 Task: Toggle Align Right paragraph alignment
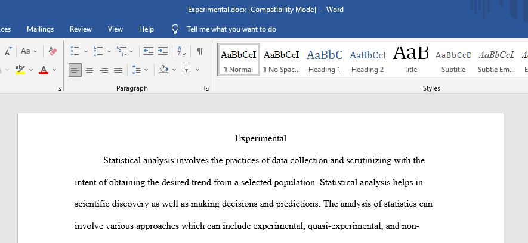pos(104,70)
